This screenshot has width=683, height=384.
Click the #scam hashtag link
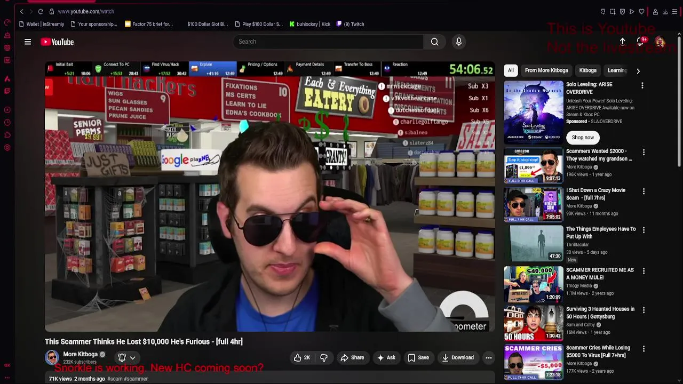pyautogui.click(x=115, y=379)
